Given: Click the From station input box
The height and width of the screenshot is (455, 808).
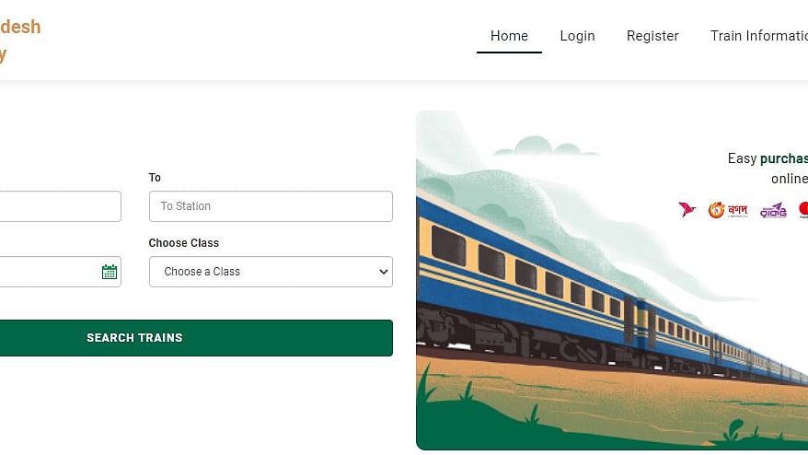Looking at the screenshot, I should (x=55, y=206).
